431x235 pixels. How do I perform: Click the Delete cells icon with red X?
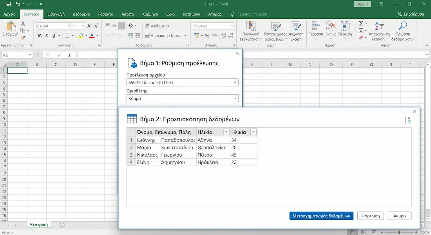pos(331,26)
